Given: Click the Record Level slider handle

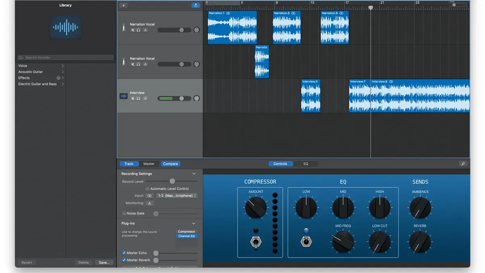Looking at the screenshot, I should coord(172,181).
